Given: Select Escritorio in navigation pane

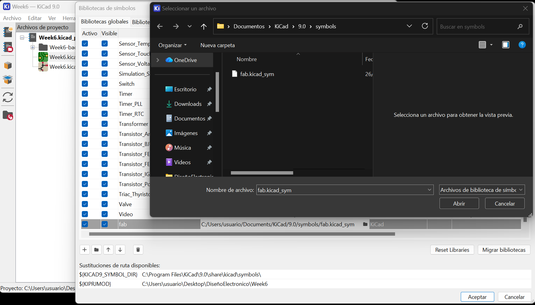Looking at the screenshot, I should (185, 89).
